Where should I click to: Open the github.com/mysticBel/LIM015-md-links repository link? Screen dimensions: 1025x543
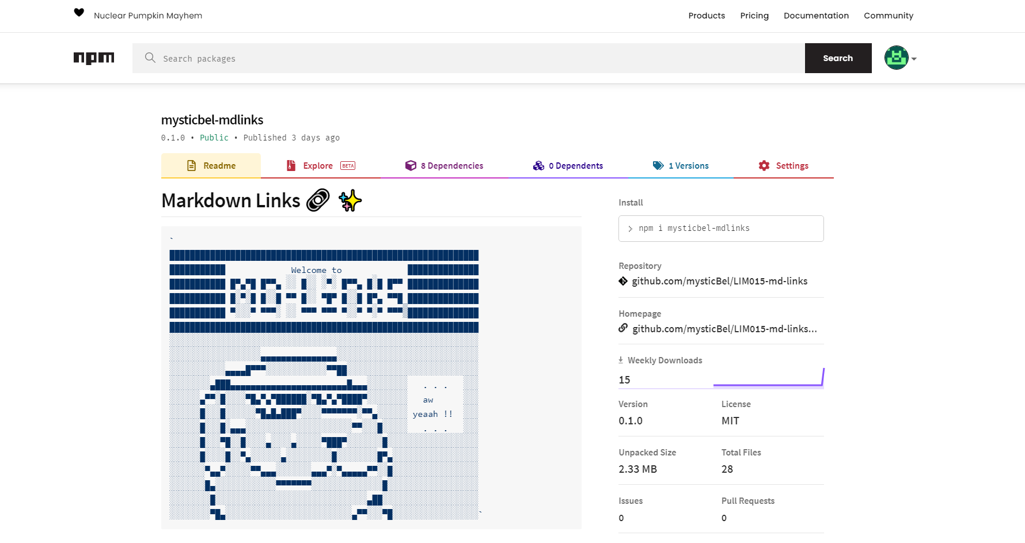720,281
